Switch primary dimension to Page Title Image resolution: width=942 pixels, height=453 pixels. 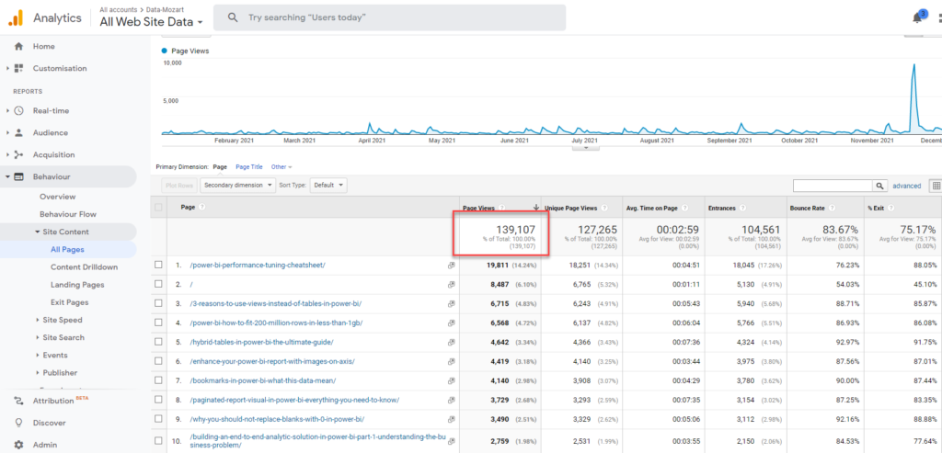pos(249,167)
